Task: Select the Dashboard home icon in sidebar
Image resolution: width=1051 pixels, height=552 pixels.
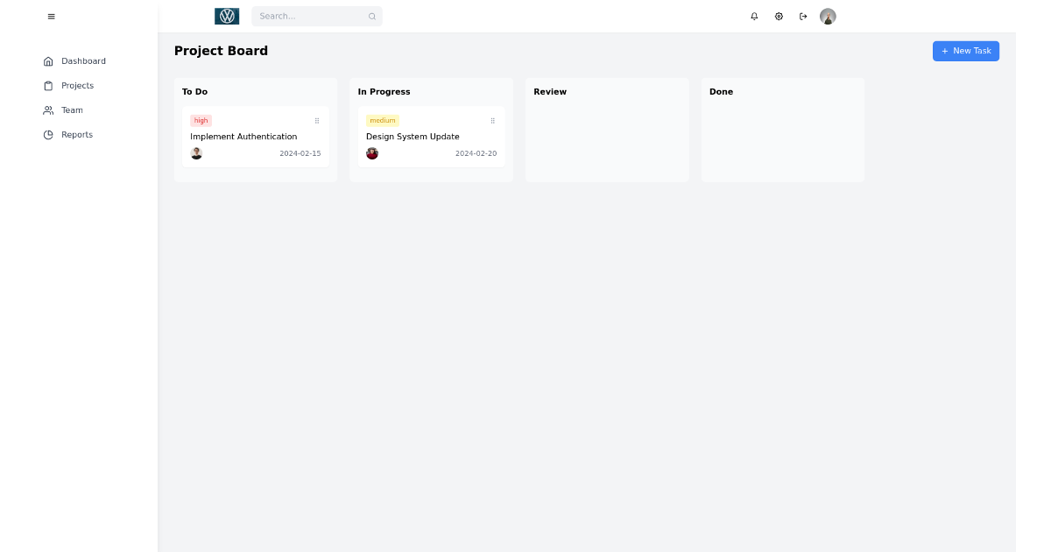Action: [x=48, y=61]
